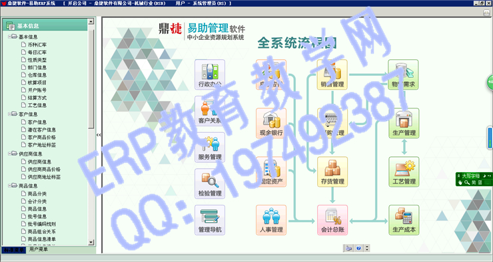
Task: Open the 检验管理 module icon
Action: [210, 184]
